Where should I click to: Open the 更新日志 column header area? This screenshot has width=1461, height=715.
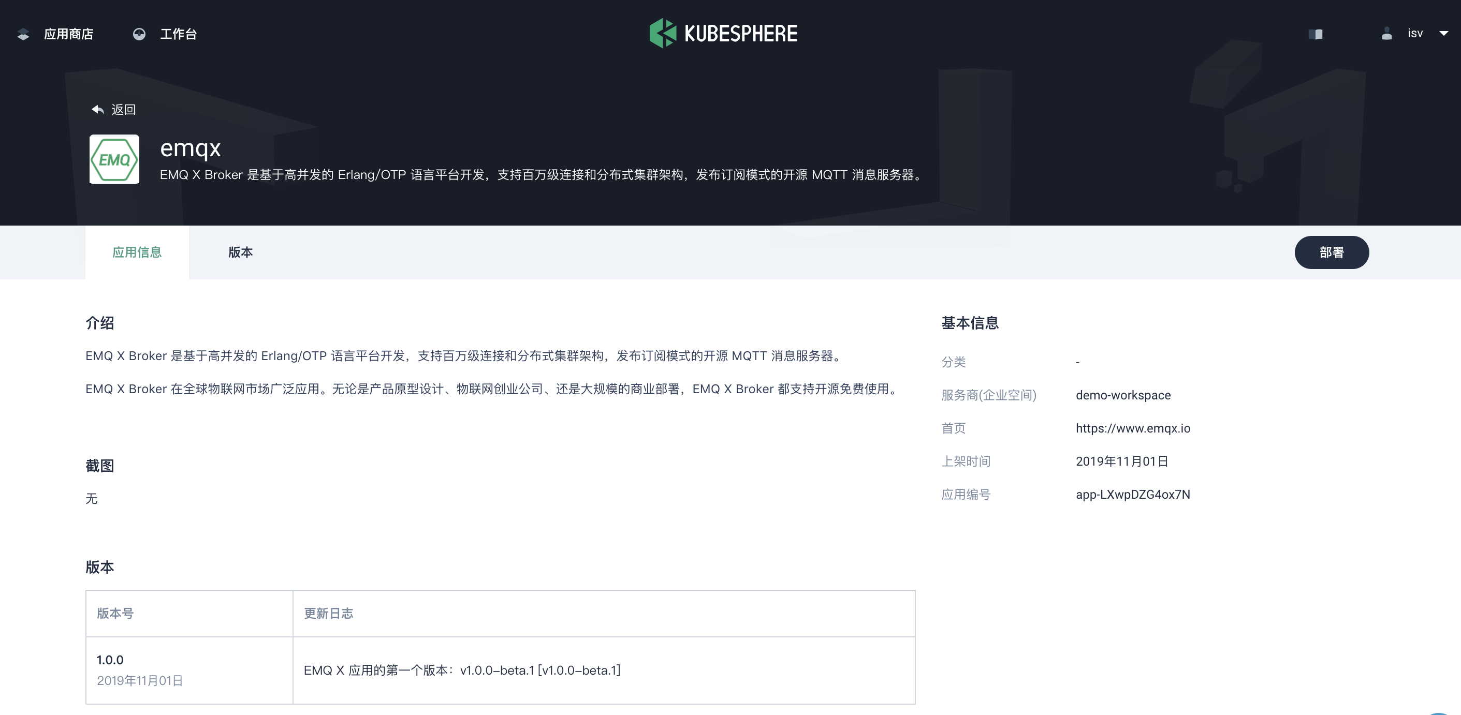point(329,614)
